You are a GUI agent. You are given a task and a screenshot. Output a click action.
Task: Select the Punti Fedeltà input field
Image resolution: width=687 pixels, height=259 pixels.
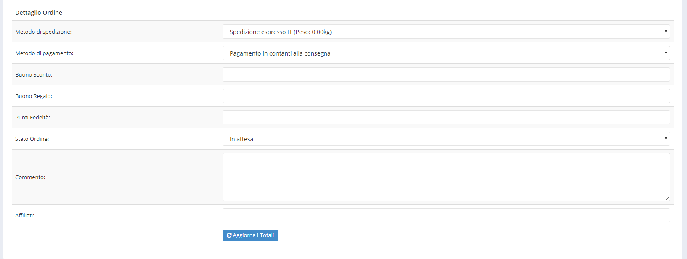(446, 117)
